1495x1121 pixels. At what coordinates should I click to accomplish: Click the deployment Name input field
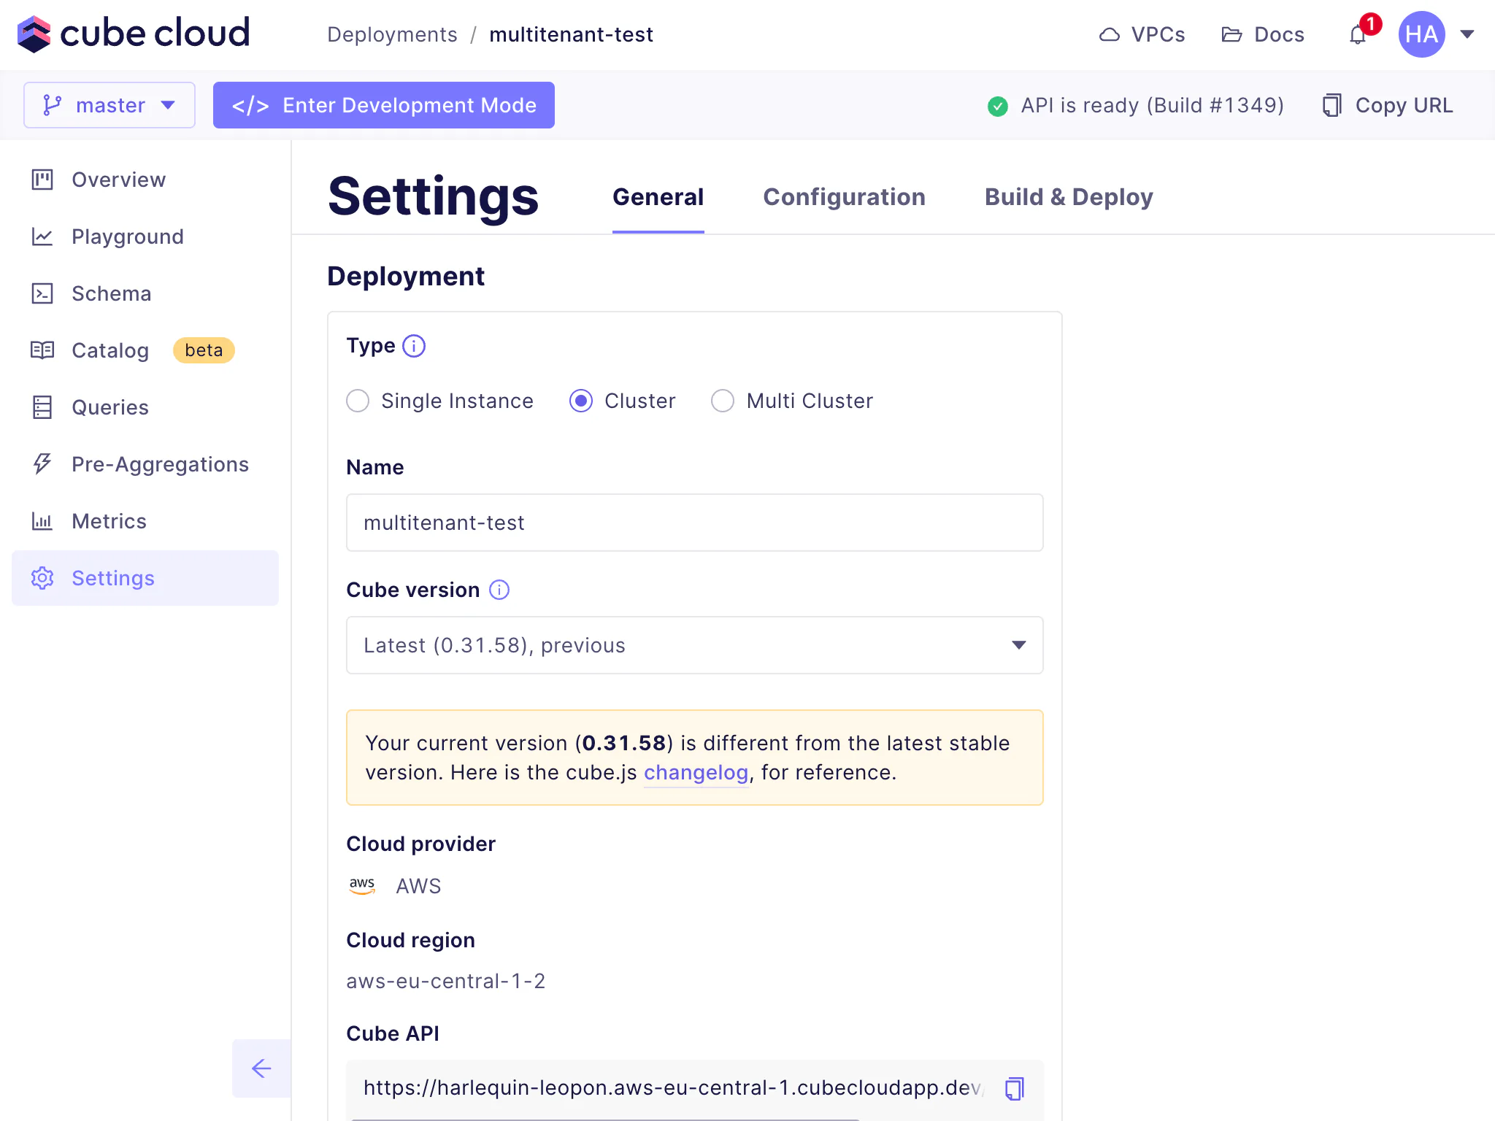point(694,523)
